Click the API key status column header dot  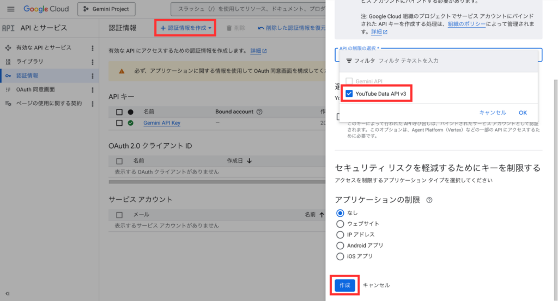click(x=131, y=112)
